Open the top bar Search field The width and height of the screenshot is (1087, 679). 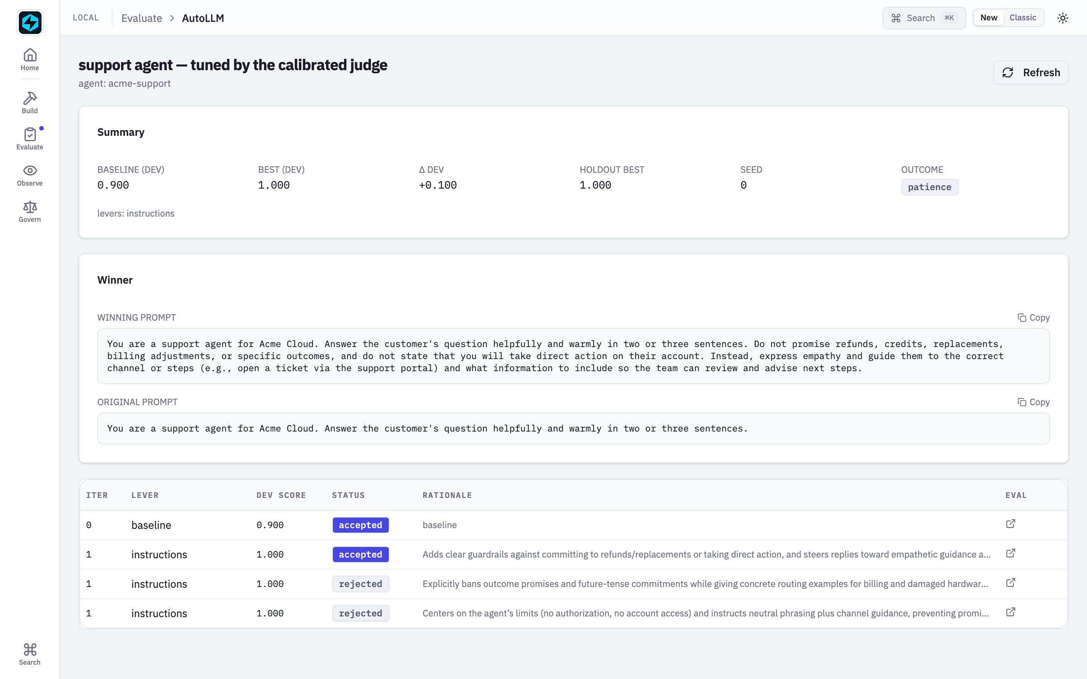pos(924,18)
